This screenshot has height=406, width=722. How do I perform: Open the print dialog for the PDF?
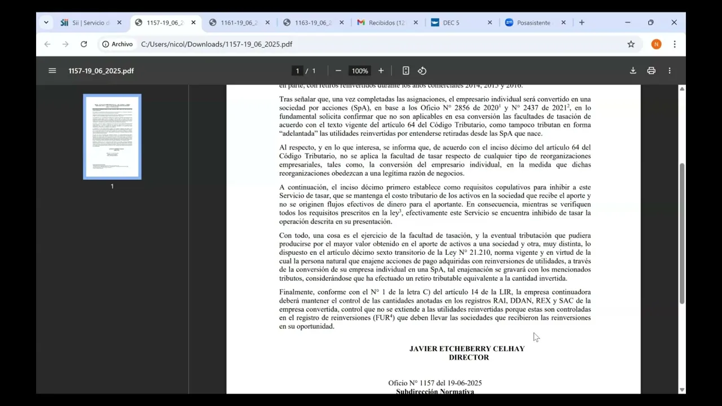coord(651,70)
